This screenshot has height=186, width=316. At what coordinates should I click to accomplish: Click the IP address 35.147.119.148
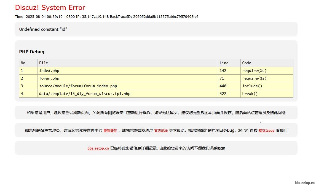pos(95,17)
